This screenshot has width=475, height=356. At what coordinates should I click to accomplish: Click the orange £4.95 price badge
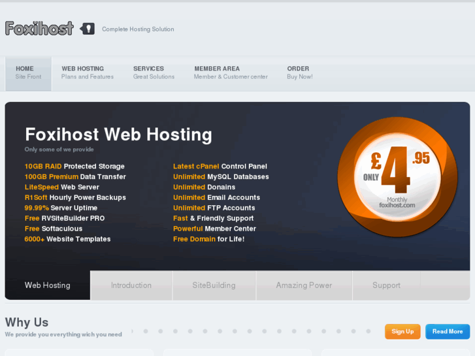tap(397, 177)
